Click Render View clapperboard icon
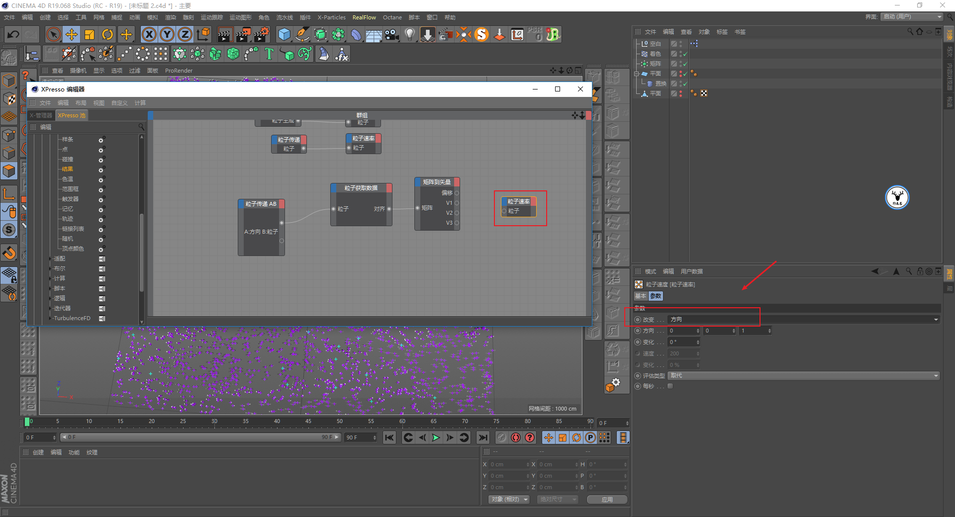955x517 pixels. [x=225, y=34]
